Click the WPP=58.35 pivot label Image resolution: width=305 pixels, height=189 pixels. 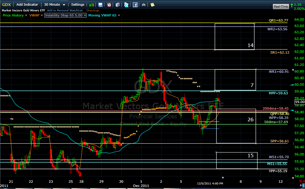(x=279, y=118)
